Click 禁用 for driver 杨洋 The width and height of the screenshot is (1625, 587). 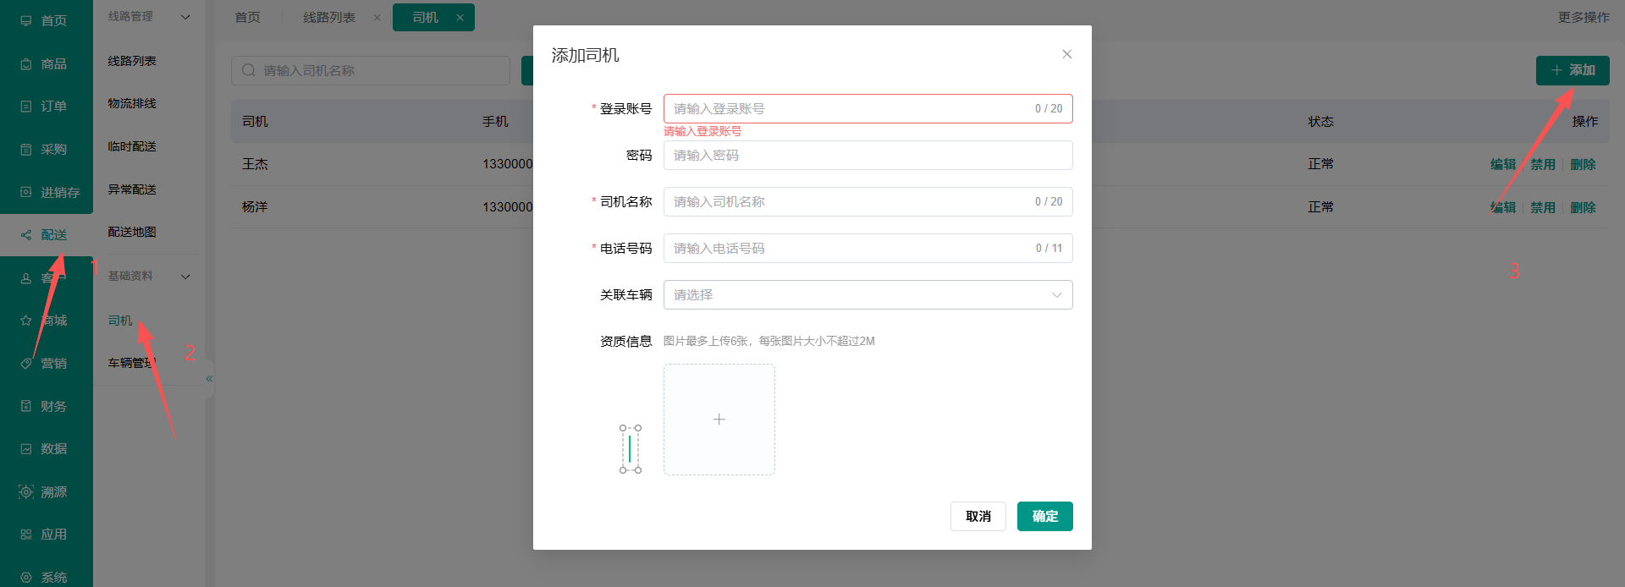point(1543,207)
